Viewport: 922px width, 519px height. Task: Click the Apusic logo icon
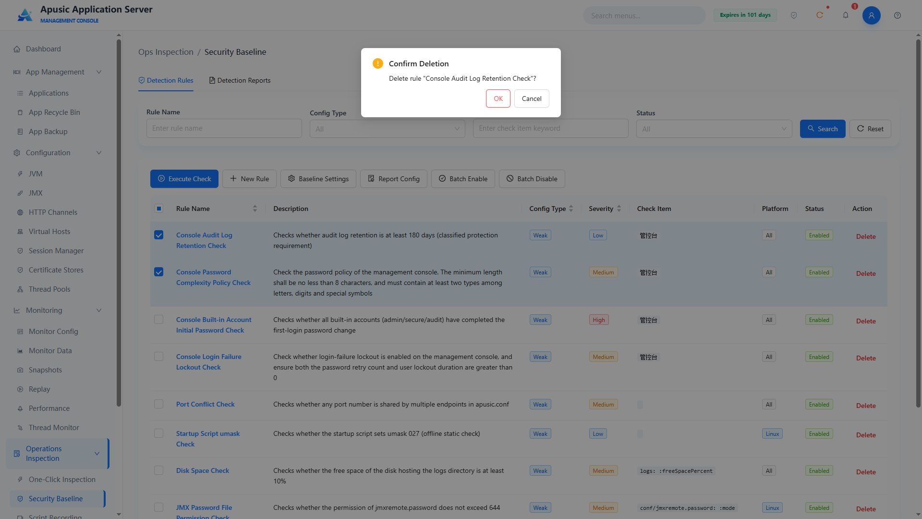pyautogui.click(x=24, y=15)
